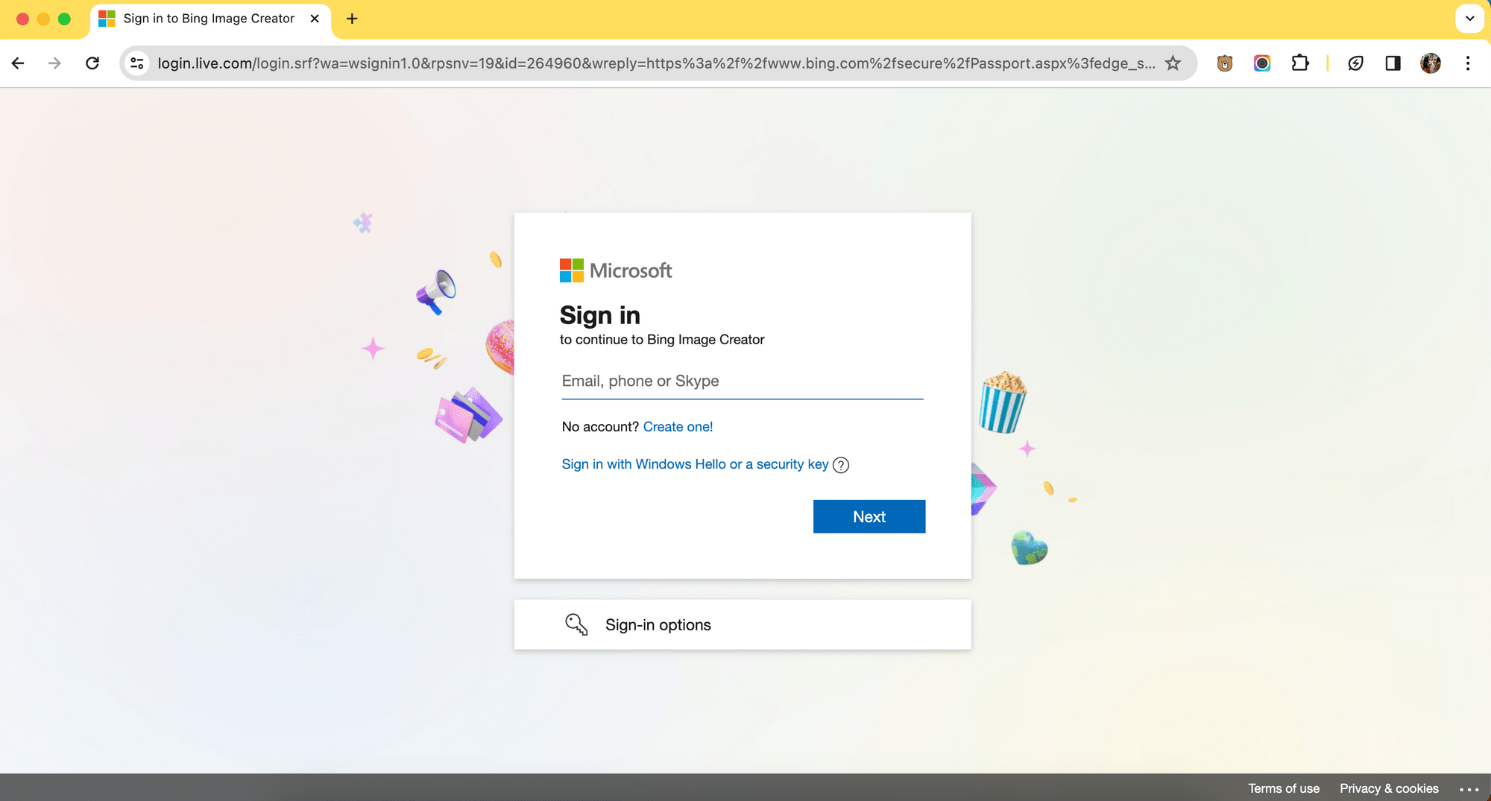Click the leaf extension icon in toolbar
Viewport: 1491px width, 801px height.
[x=1356, y=63]
